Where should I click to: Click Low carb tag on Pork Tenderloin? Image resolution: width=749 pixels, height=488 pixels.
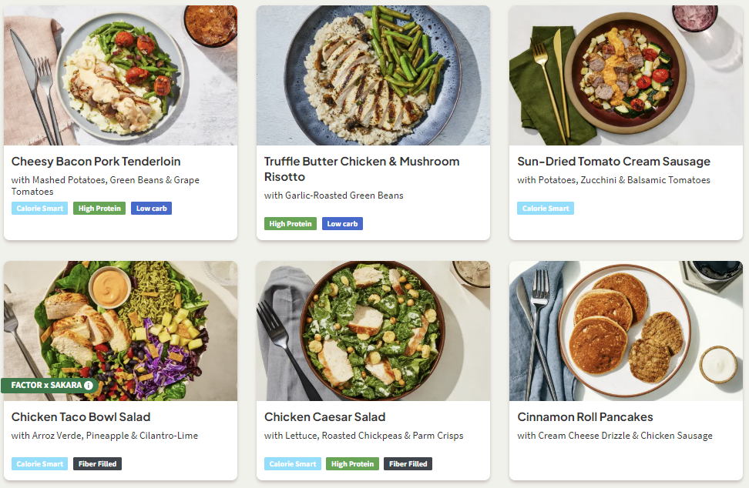[151, 209]
